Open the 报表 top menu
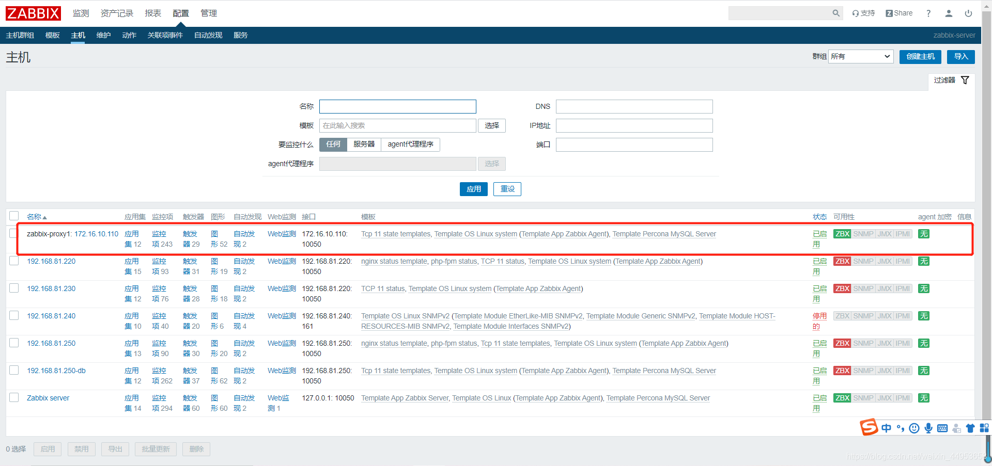This screenshot has height=466, width=992. click(x=153, y=13)
